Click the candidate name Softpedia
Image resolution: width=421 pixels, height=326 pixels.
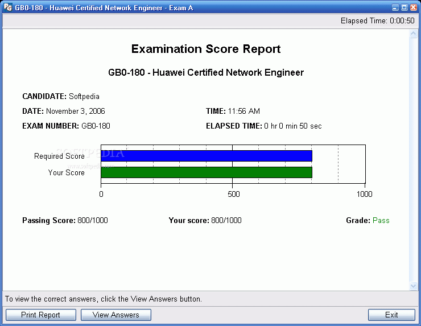[x=84, y=96]
